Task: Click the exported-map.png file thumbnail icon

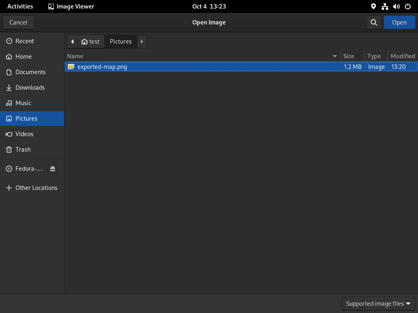Action: (71, 67)
